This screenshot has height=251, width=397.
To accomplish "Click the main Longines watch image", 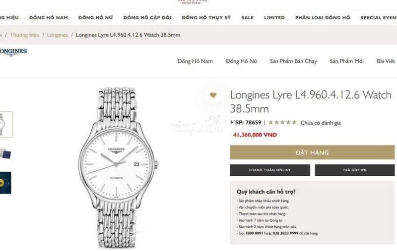I will (118, 168).
